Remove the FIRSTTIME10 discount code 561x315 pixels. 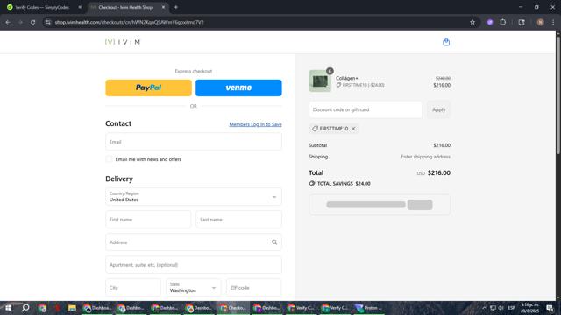click(353, 129)
